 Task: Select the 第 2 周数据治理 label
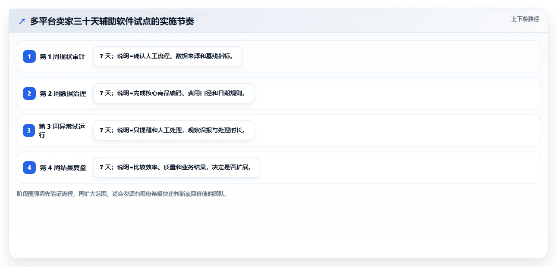[63, 93]
